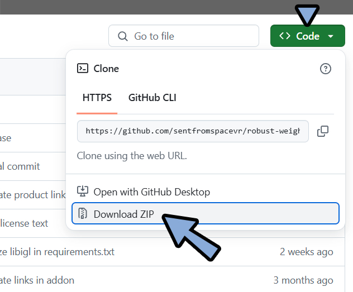The width and height of the screenshot is (353, 292).
Task: Click 'Clone using the web URL.' text
Action: click(x=132, y=156)
